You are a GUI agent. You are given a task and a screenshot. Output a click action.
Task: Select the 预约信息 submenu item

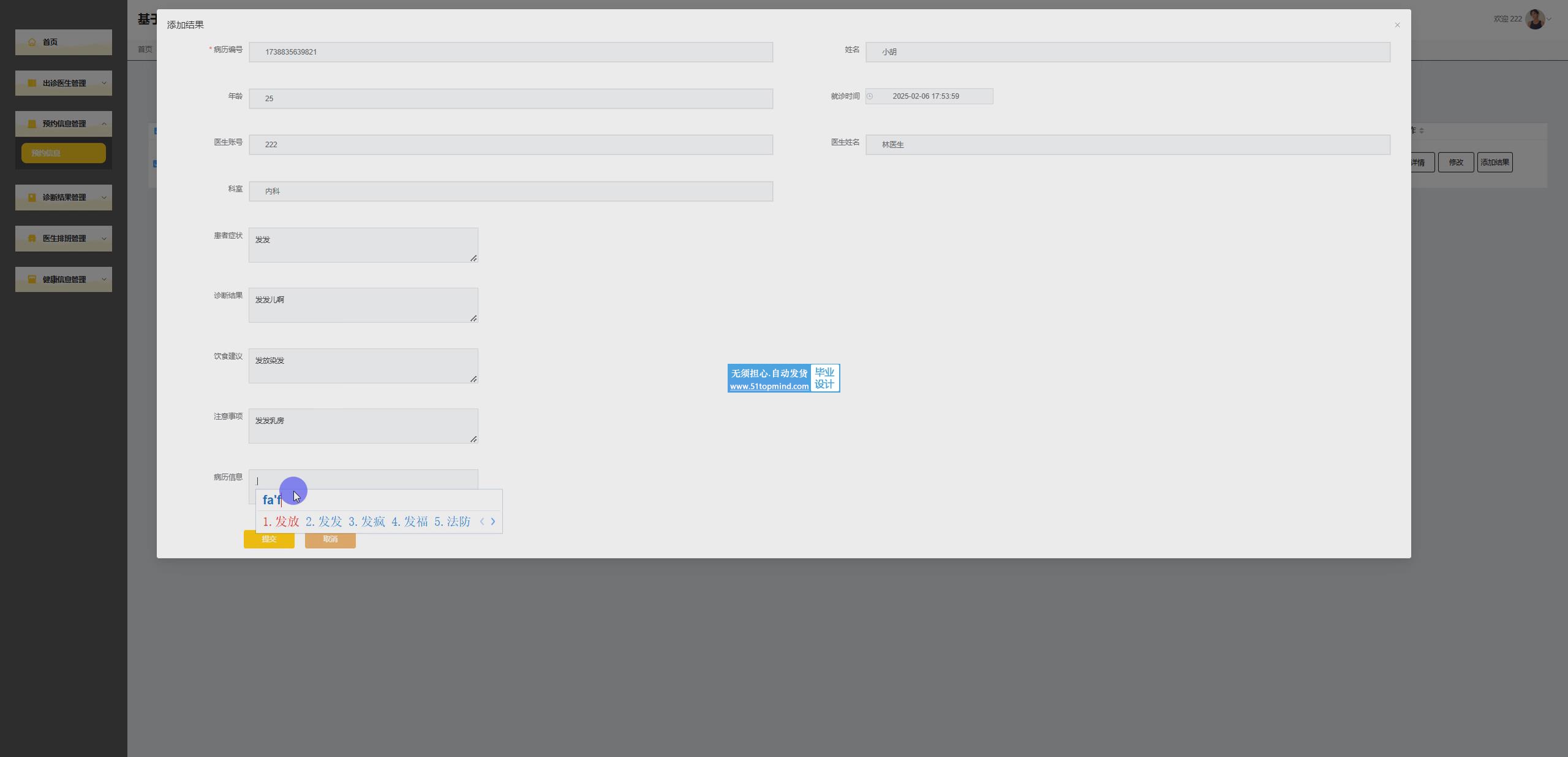(x=63, y=153)
